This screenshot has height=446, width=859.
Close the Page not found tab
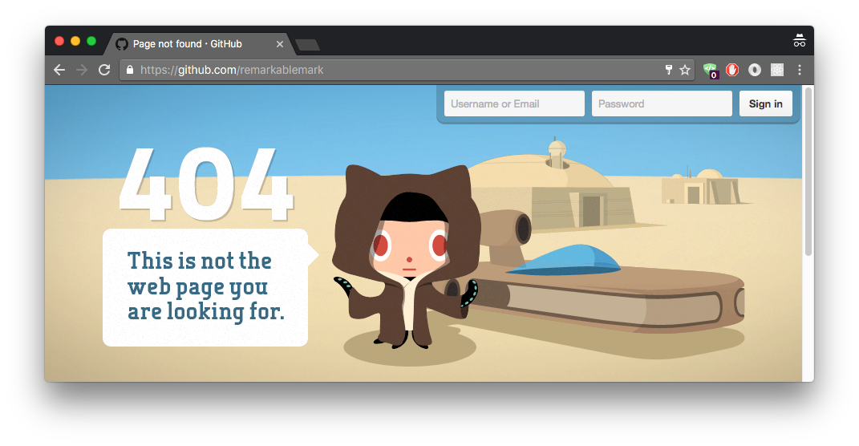(280, 44)
